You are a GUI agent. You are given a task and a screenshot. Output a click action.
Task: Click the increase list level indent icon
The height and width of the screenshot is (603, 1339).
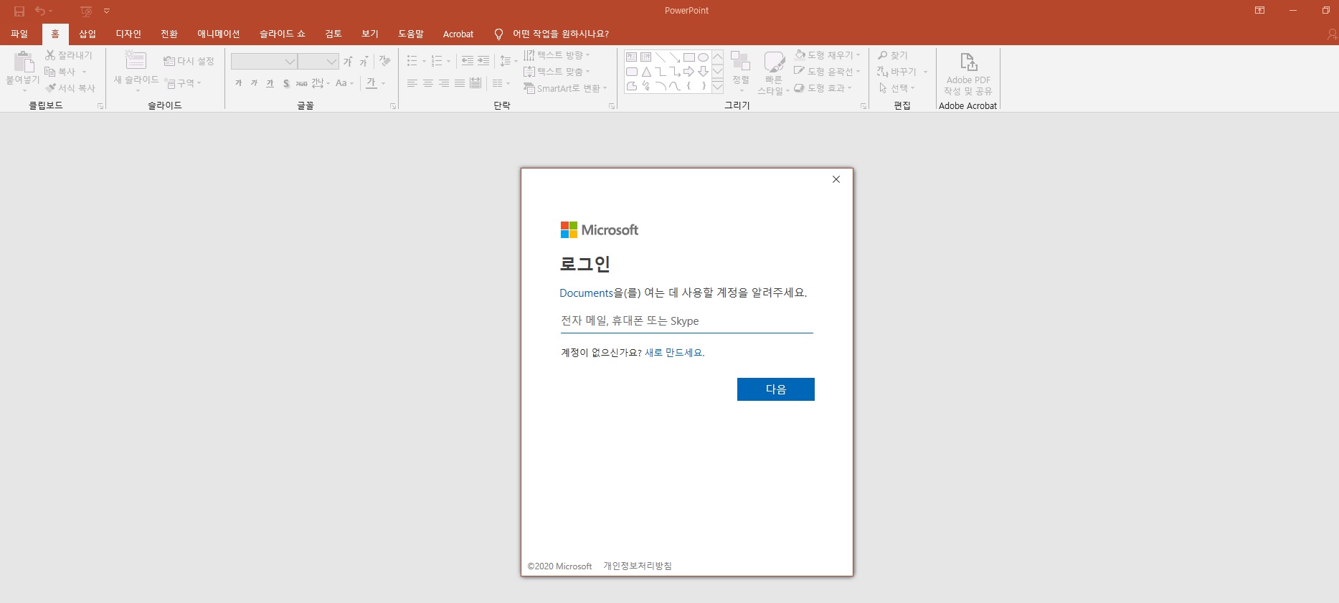pos(483,61)
